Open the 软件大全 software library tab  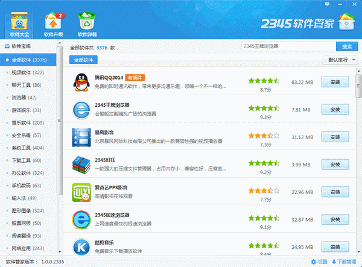click(19, 25)
